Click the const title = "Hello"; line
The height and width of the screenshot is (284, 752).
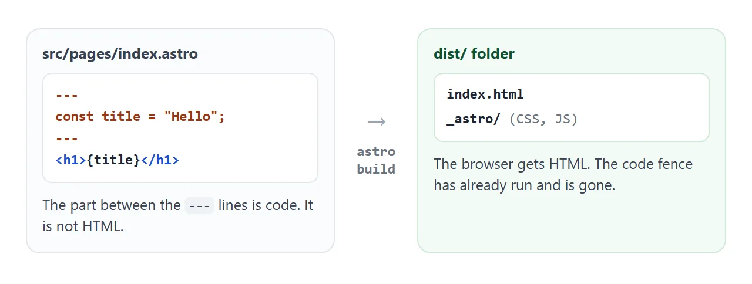click(140, 116)
